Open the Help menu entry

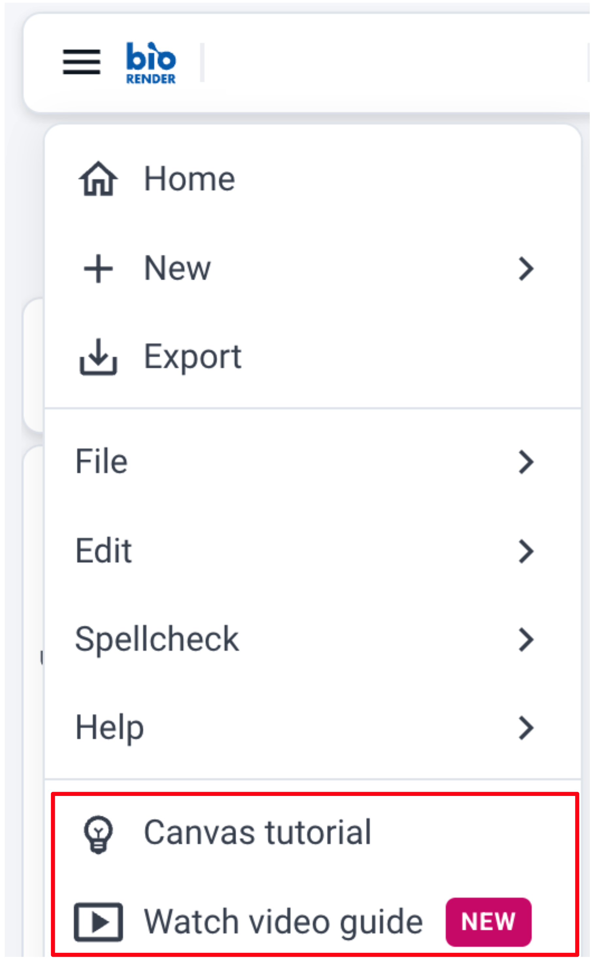click(313, 728)
